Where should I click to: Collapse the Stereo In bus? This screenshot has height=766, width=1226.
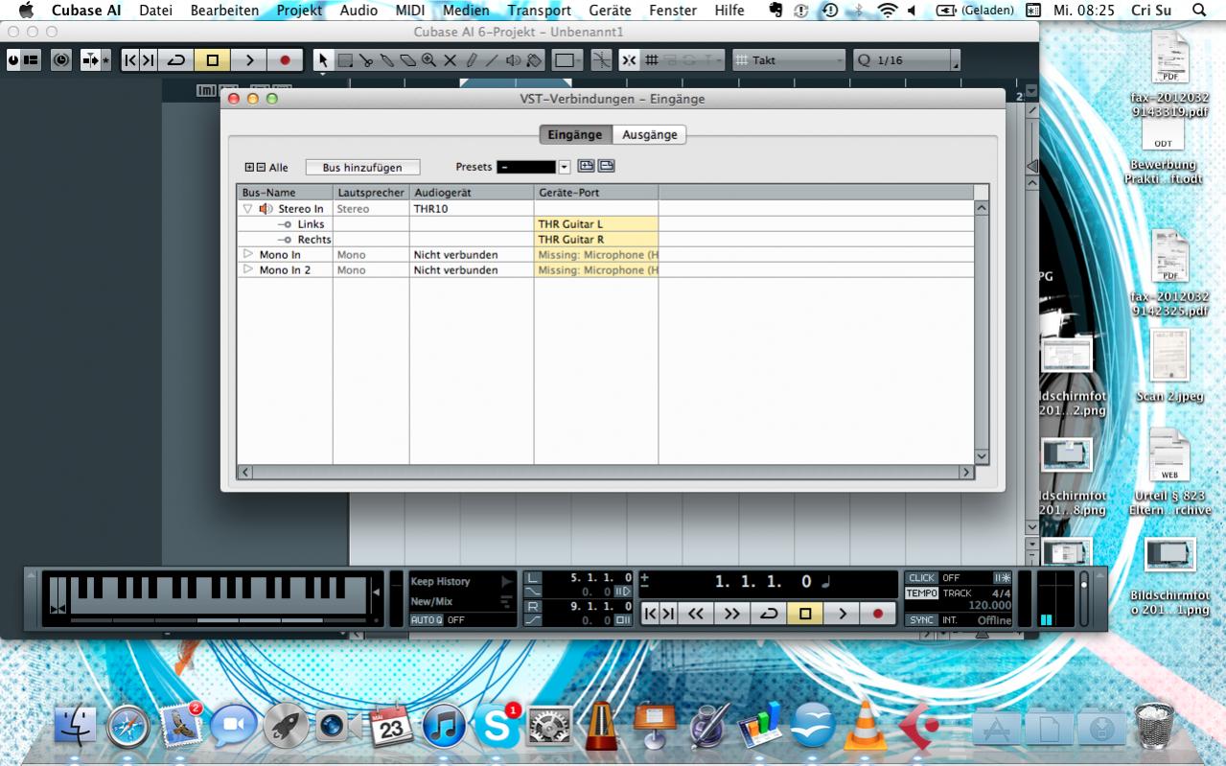click(x=247, y=208)
